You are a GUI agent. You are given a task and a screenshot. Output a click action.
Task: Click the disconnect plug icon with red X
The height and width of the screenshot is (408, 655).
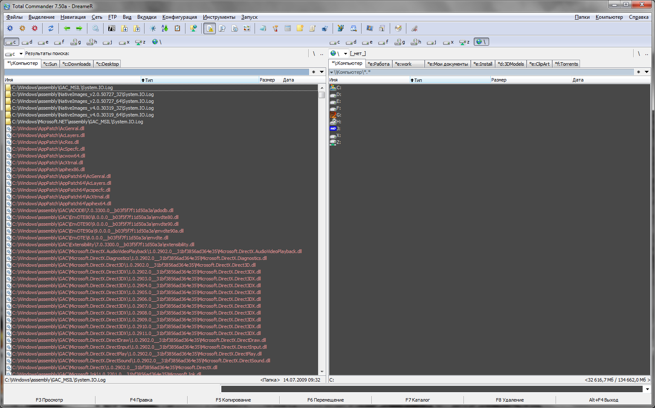pos(414,28)
